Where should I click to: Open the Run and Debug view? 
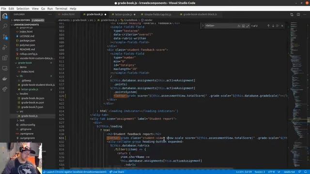[5, 47]
